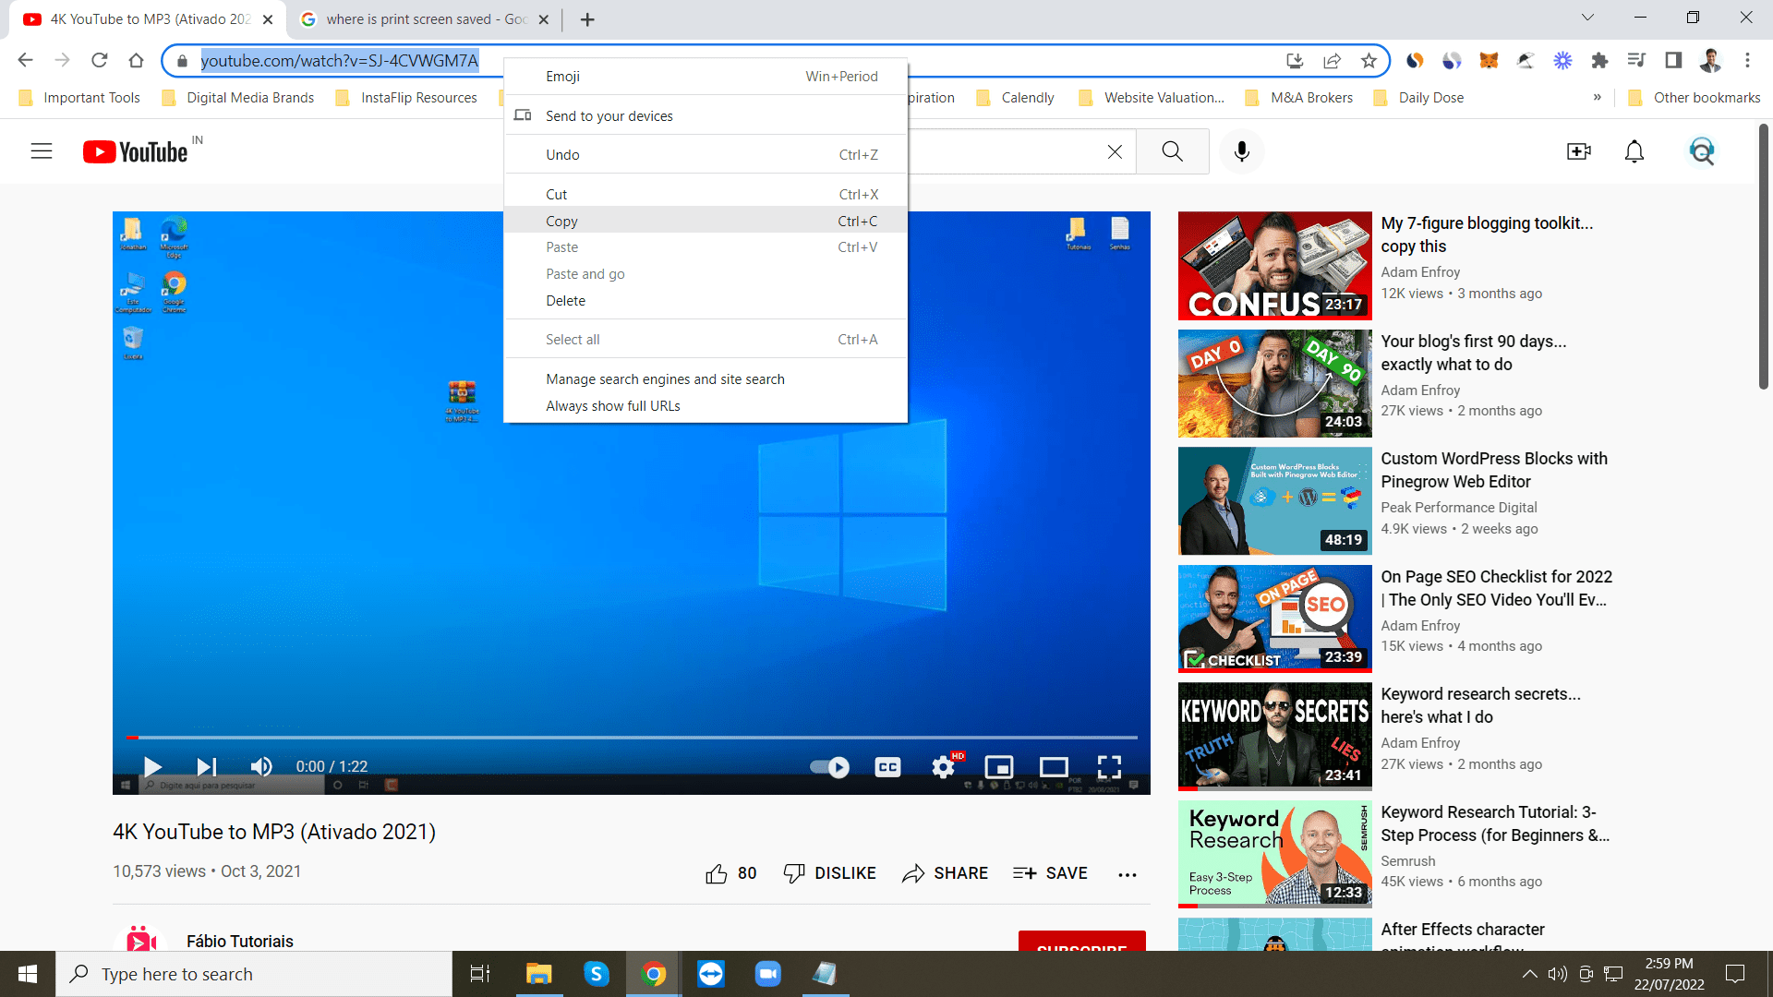This screenshot has height=997, width=1773.
Task: Select Copy from the context menu
Action: click(x=561, y=221)
